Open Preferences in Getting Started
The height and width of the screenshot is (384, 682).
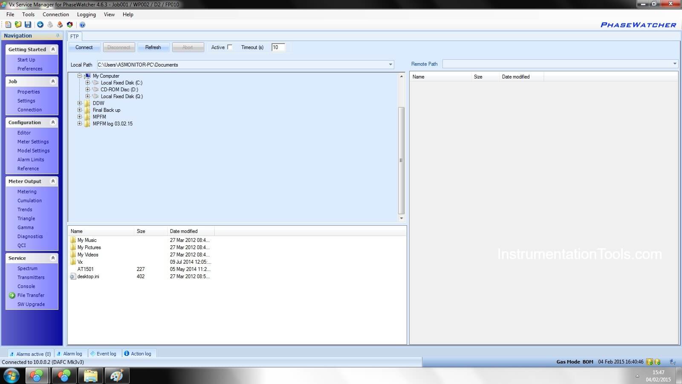coord(30,69)
